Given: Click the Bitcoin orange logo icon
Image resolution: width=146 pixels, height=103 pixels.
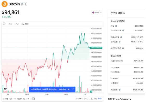Looking at the screenshot, I should coord(5,4).
